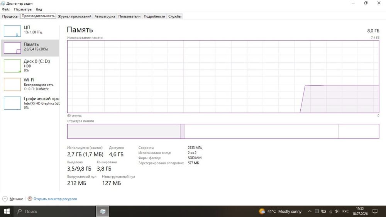Open the weather widget showing 41°C
The image size is (386, 217).
(x=280, y=211)
